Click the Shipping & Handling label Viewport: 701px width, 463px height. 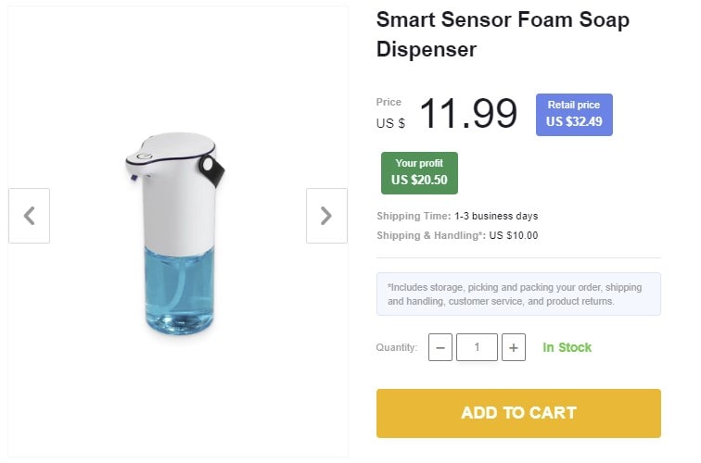(x=430, y=235)
